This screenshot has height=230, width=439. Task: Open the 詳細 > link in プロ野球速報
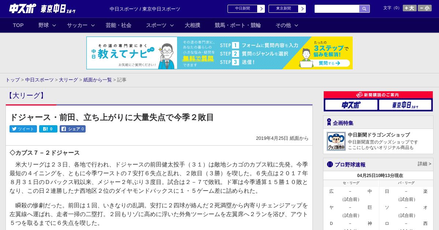pyautogui.click(x=424, y=164)
